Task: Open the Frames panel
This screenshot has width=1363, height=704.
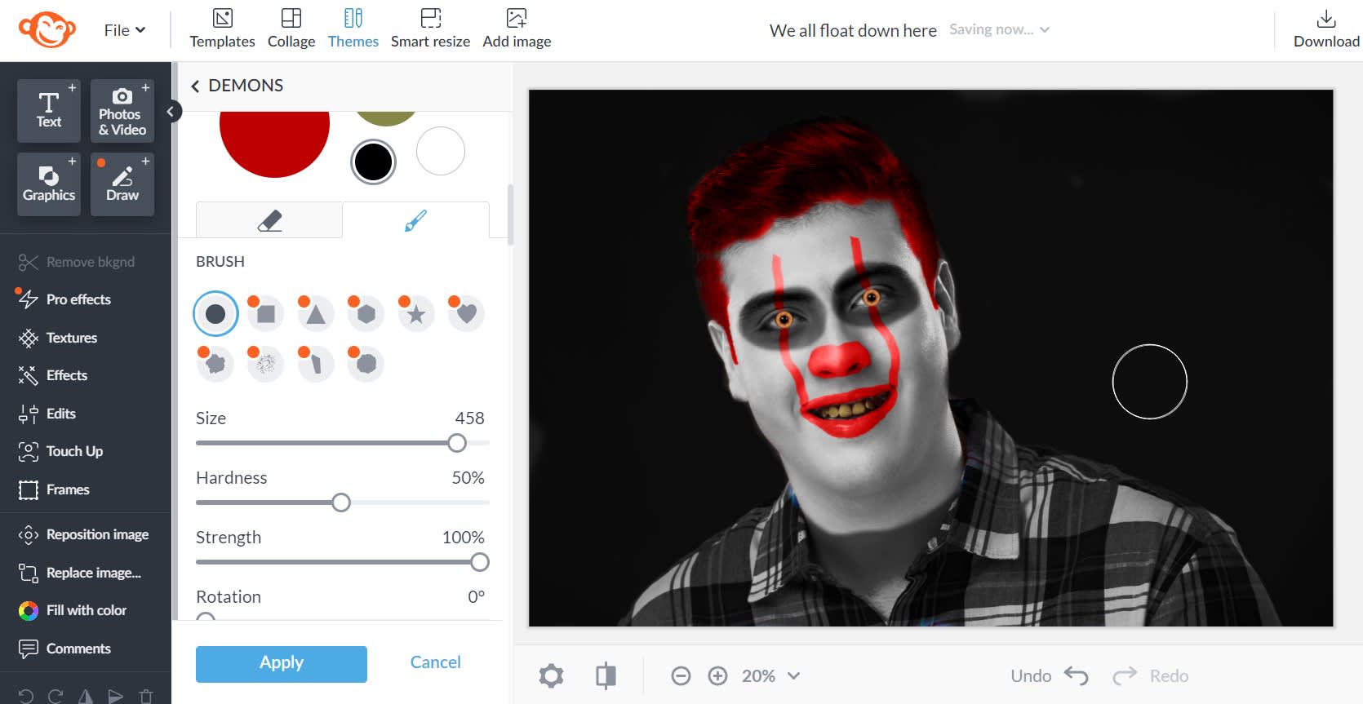Action: click(x=54, y=489)
